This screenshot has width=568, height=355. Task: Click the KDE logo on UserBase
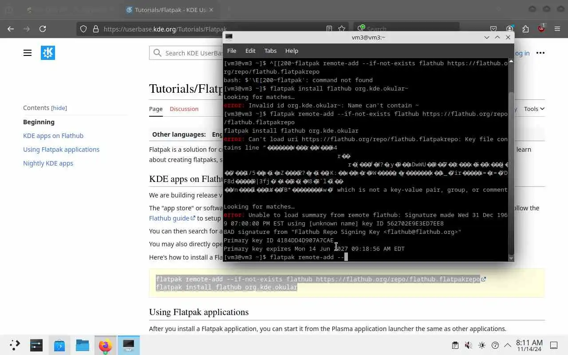48,53
